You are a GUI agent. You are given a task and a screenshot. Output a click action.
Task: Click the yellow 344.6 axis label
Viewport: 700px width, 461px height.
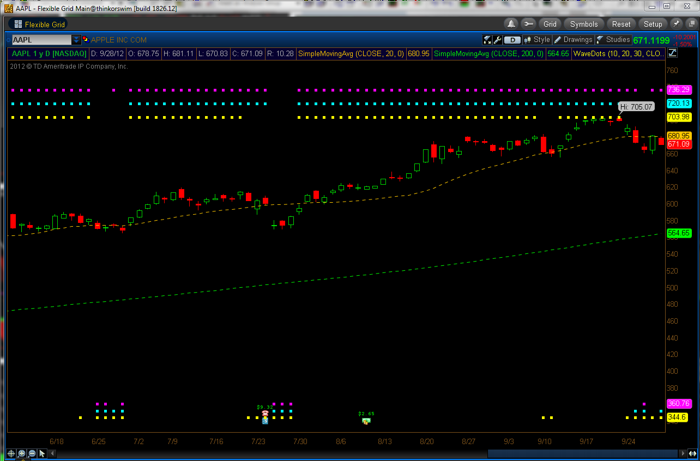click(677, 417)
